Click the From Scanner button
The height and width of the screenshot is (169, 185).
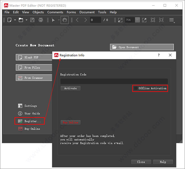point(34,78)
